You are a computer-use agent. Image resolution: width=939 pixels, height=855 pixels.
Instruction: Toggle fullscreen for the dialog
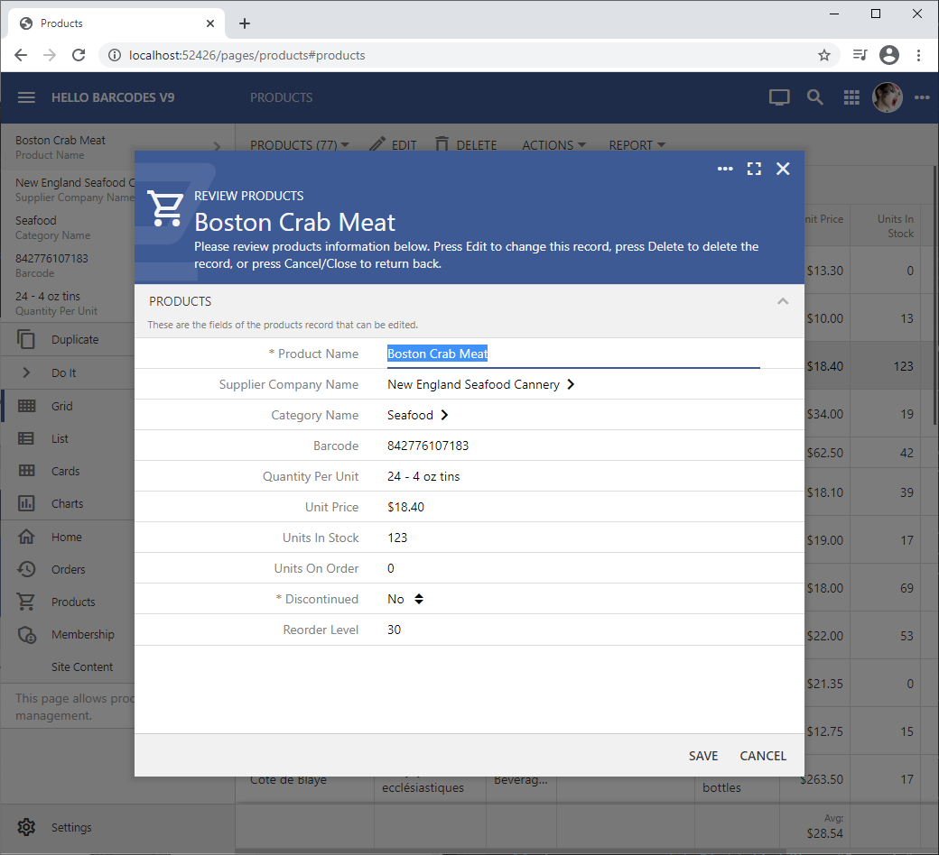[754, 169]
